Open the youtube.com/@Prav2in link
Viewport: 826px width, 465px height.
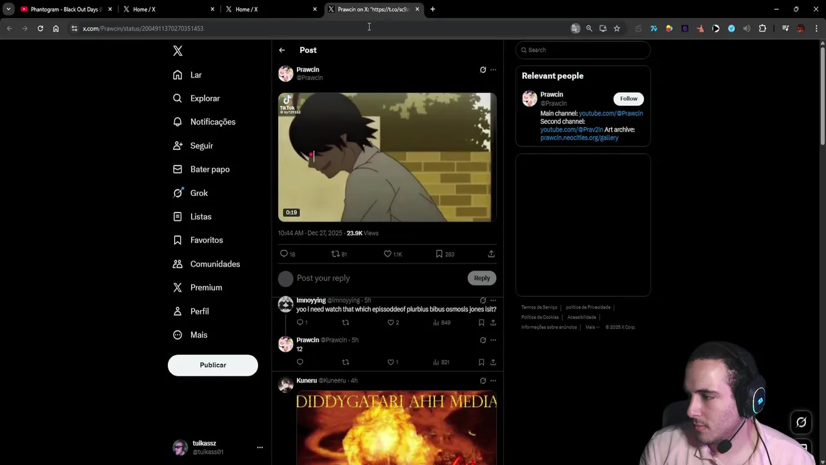pos(572,130)
